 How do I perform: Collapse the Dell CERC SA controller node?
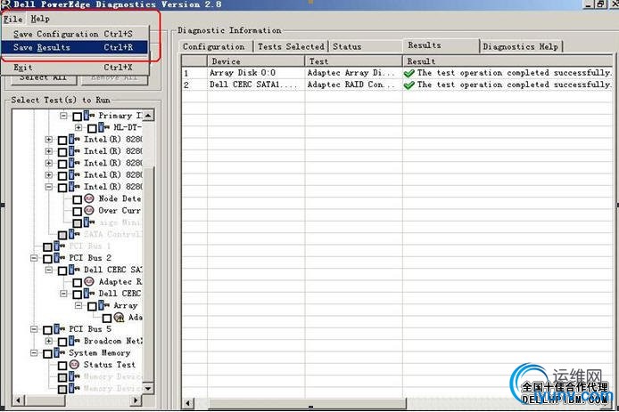tap(48, 271)
